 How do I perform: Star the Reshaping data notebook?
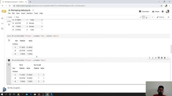pyautogui.click(x=33, y=10)
